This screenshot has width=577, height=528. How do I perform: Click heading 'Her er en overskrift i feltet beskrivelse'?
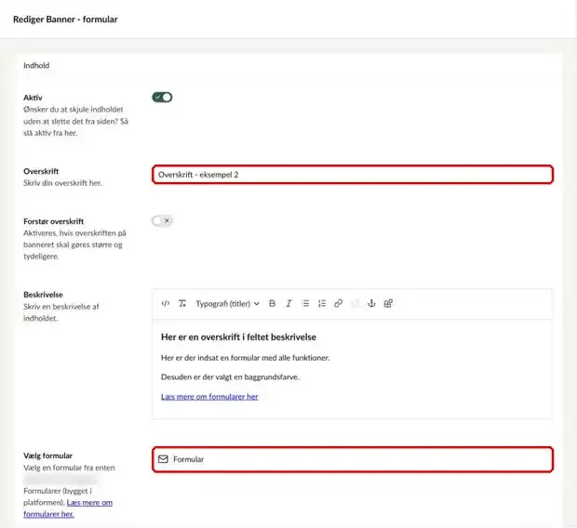tap(238, 337)
